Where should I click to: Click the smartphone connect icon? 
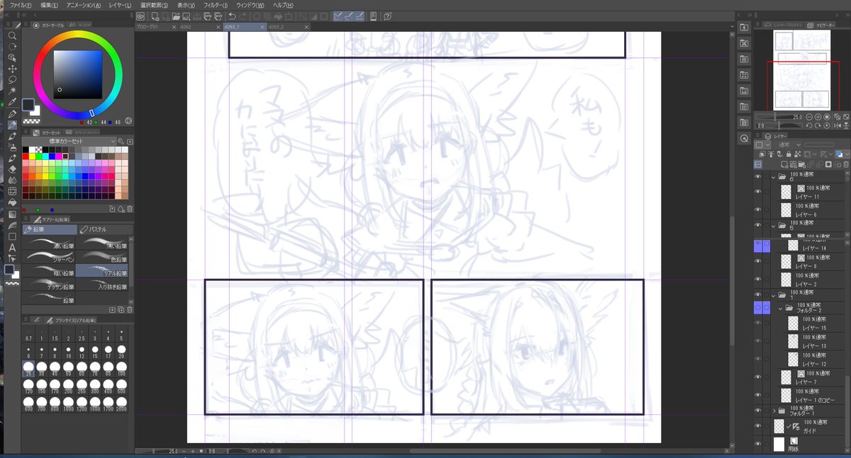tap(374, 16)
